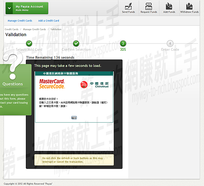Click the green Chinese header bar of SecureCode frame
The image size is (204, 186).
[x=74, y=73]
